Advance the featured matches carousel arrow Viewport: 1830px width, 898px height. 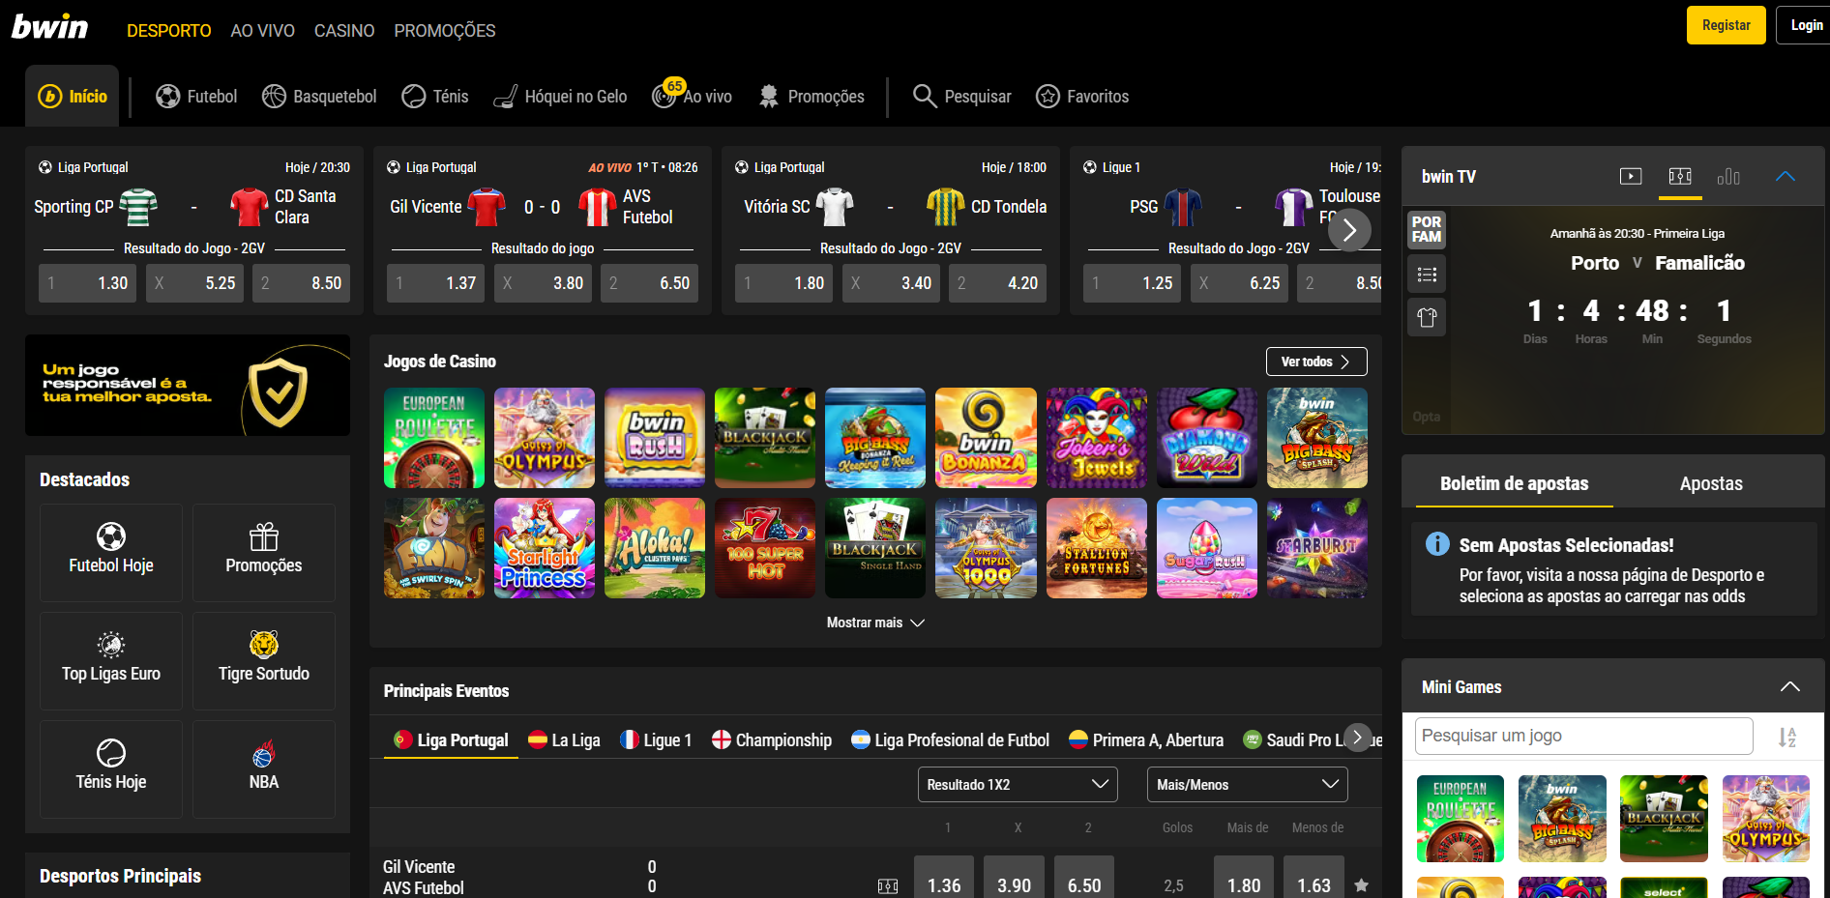pos(1349,230)
